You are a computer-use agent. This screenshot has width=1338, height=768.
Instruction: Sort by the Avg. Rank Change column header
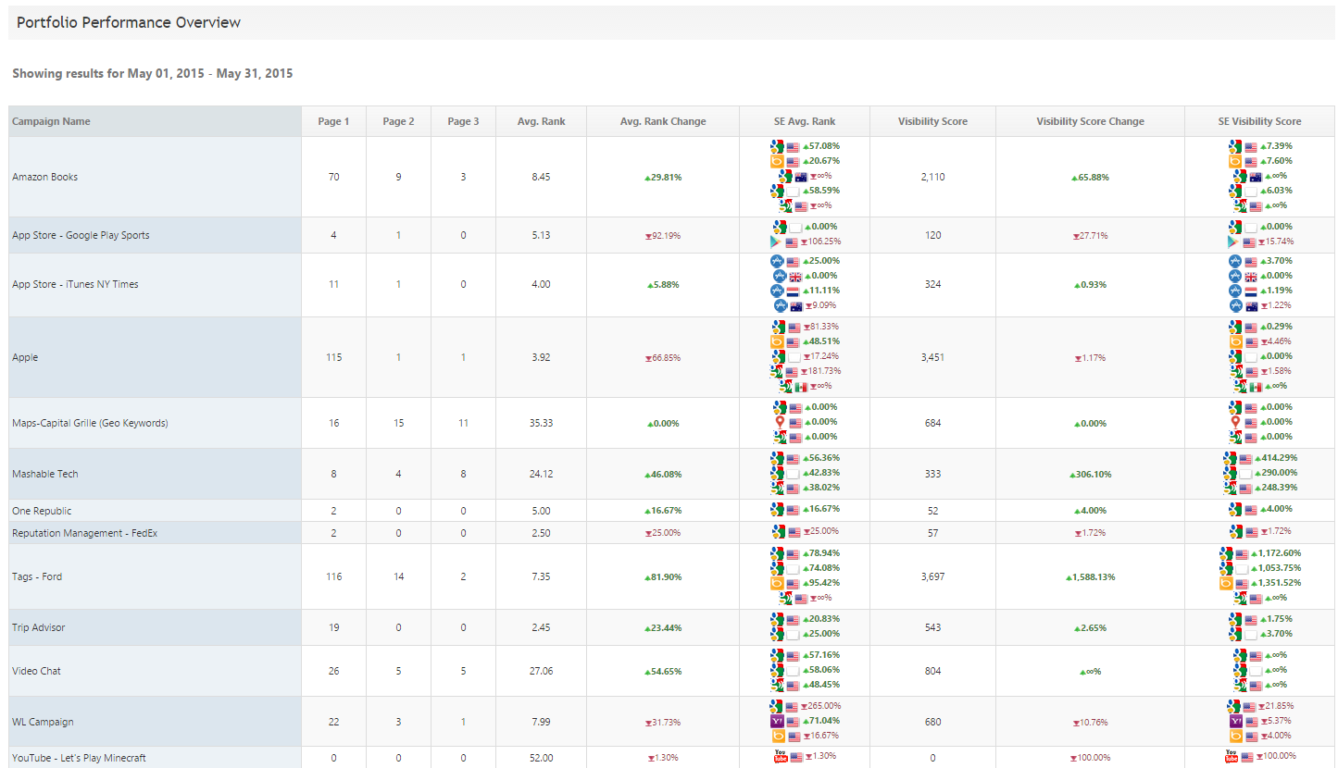pyautogui.click(x=663, y=121)
